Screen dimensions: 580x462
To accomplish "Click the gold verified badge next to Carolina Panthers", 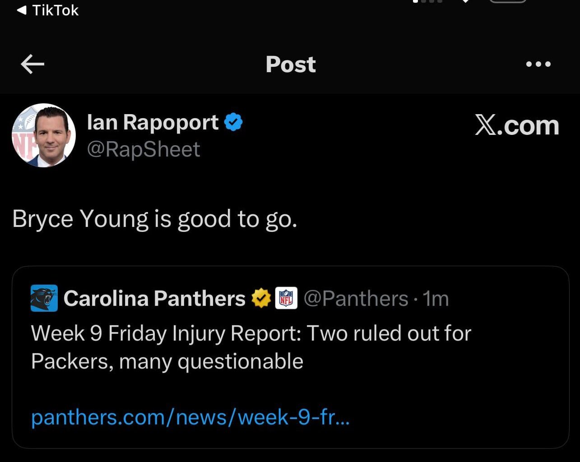I will (x=260, y=298).
